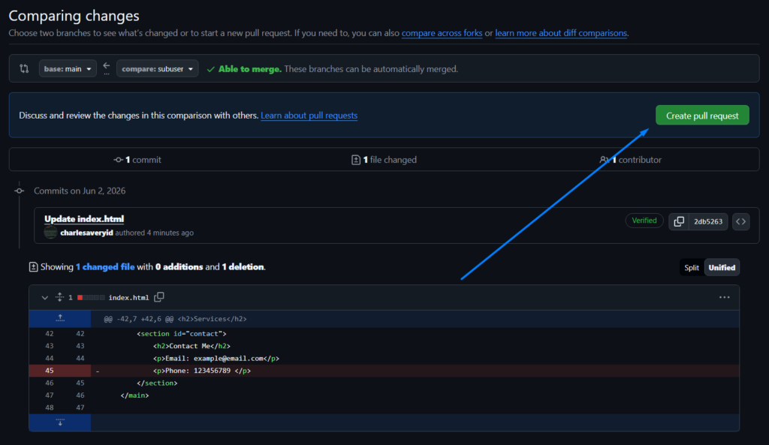Copy the index.html file path icon

(x=159, y=297)
